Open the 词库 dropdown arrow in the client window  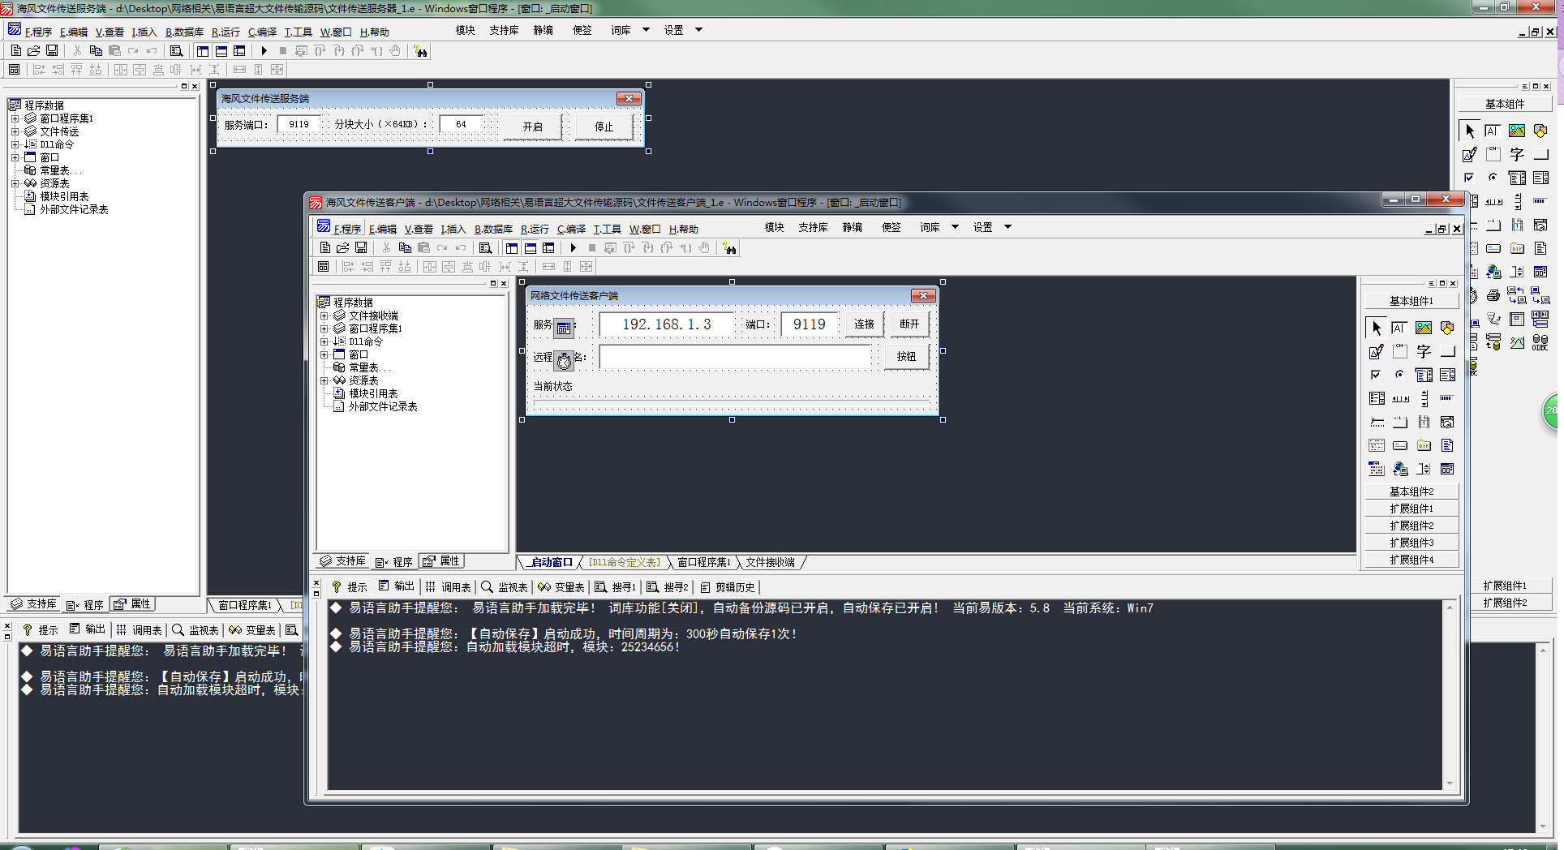click(955, 227)
